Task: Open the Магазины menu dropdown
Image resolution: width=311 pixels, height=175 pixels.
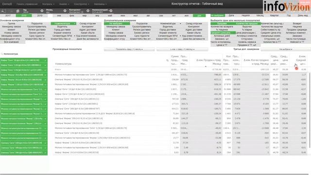Action: 100,4
